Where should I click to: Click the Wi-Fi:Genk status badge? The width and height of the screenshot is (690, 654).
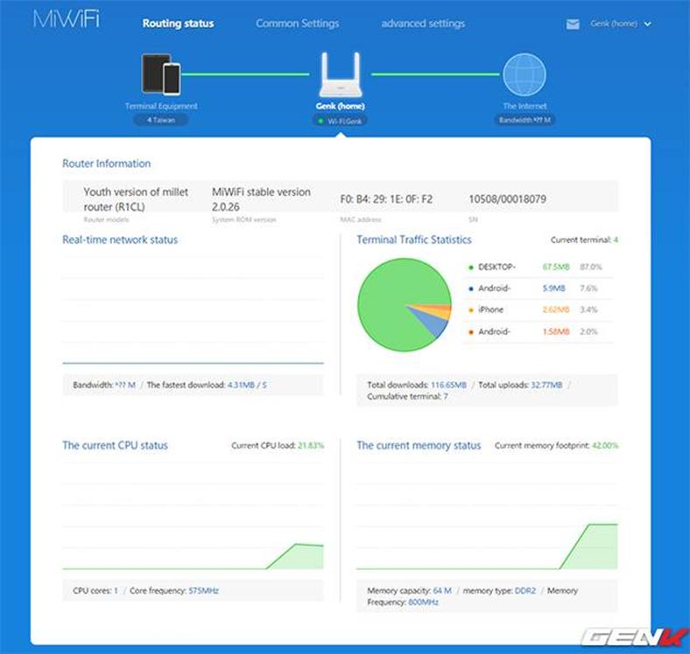pos(340,121)
